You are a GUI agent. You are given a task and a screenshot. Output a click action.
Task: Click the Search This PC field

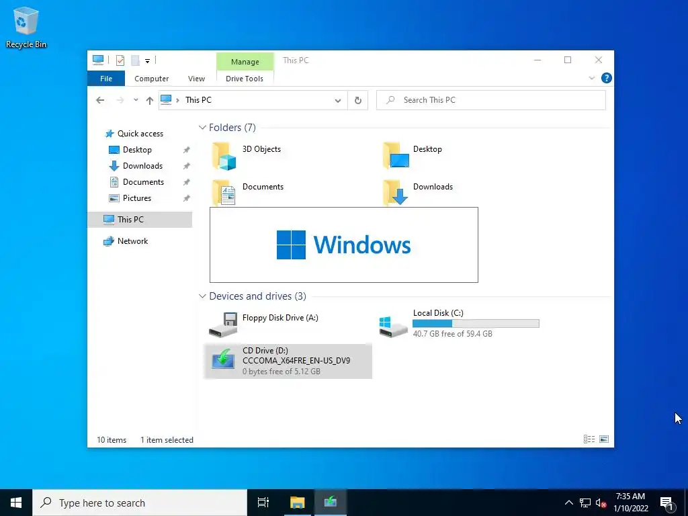pos(491,100)
